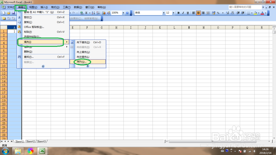Open the Format menu
The width and height of the screenshot is (276, 155).
click(x=55, y=7)
